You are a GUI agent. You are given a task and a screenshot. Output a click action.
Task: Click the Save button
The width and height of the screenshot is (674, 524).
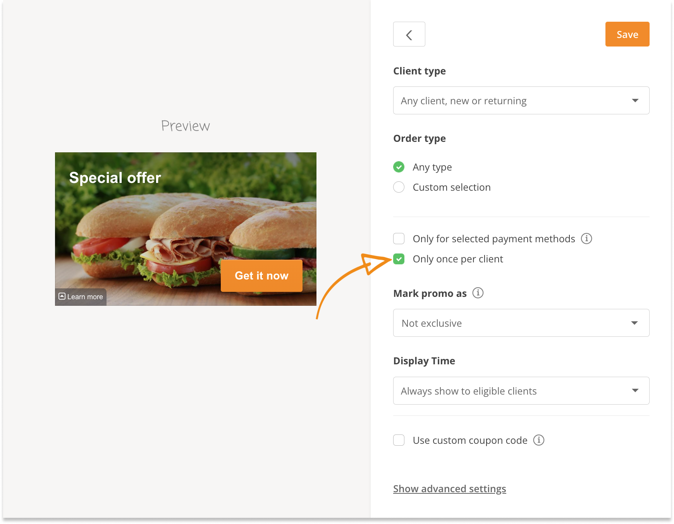627,34
